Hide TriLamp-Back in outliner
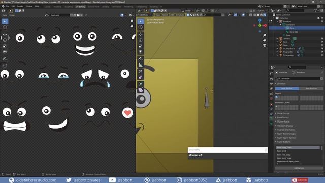This screenshot has width=325, height=183. point(322,49)
